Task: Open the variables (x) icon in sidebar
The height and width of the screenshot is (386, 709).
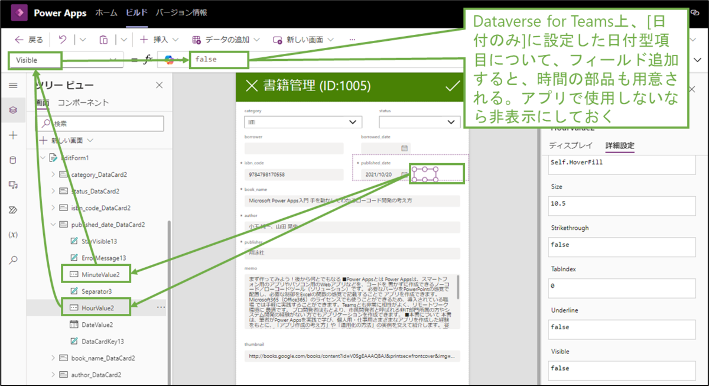Action: [13, 235]
